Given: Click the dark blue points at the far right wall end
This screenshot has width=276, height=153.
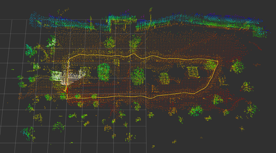Looking at the screenshot, I should 267,31.
